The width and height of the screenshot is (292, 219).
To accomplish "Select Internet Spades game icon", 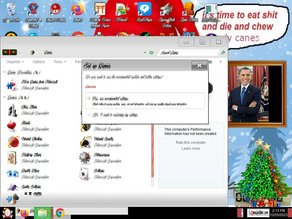I will coord(85,142).
